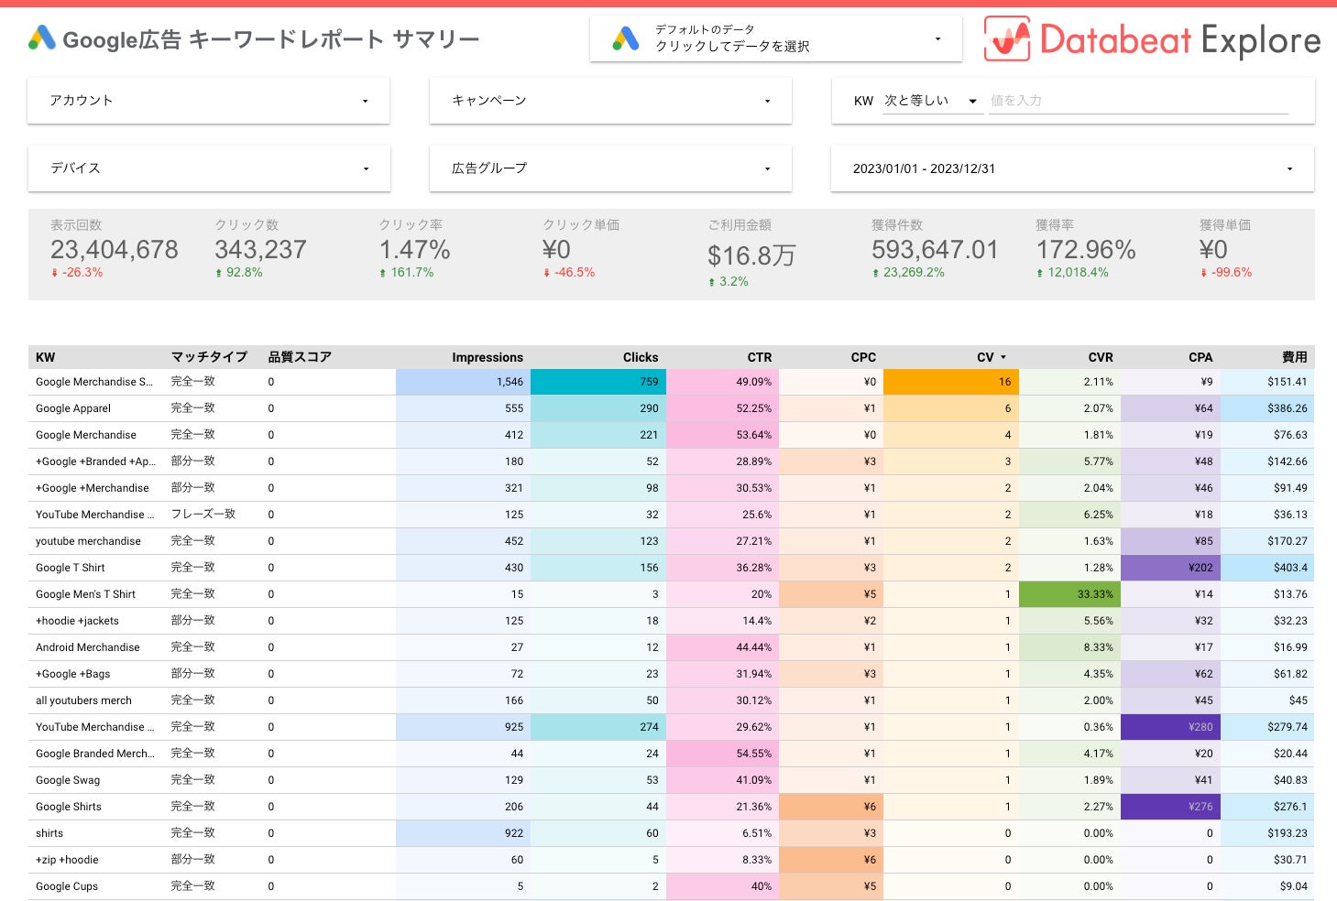
Task: Sort table by Impressions column header
Action: point(487,358)
